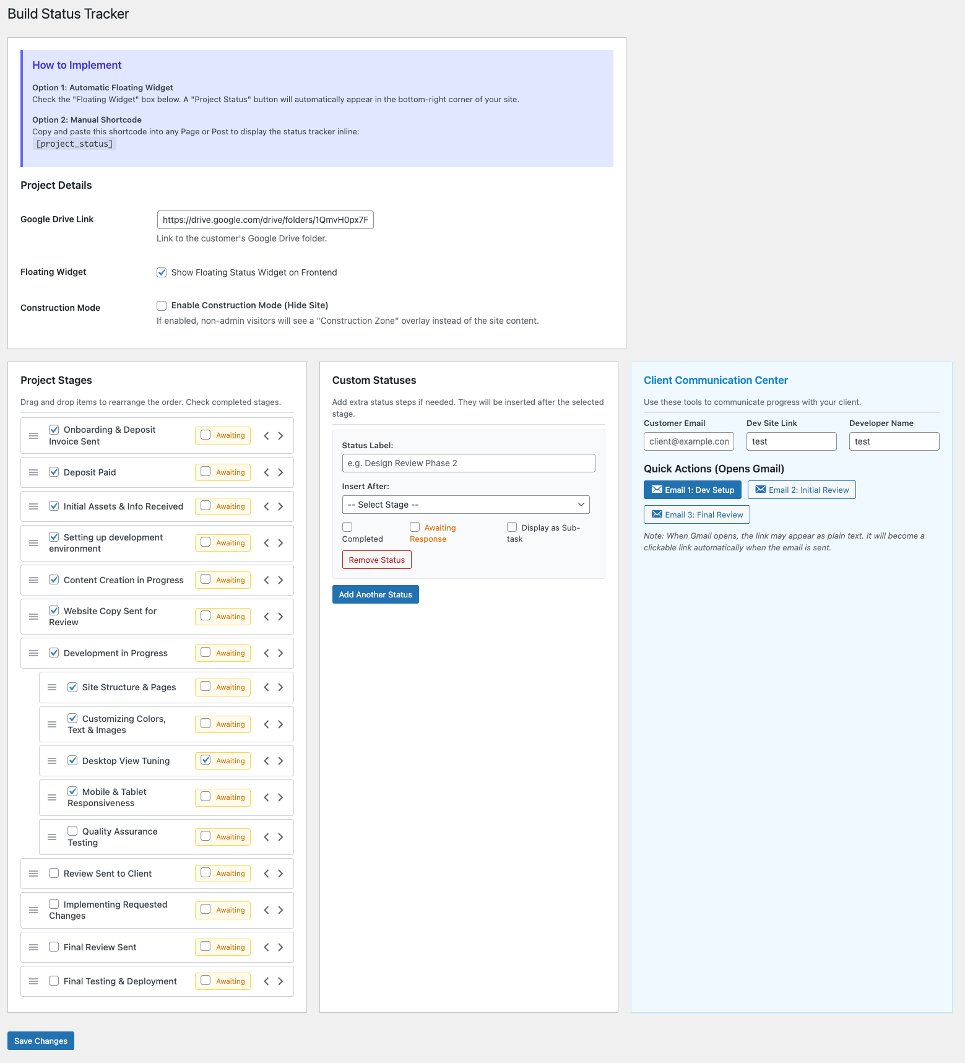965x1063 pixels.
Task: Click right arrow on Site Structure & Pages
Action: coord(280,687)
